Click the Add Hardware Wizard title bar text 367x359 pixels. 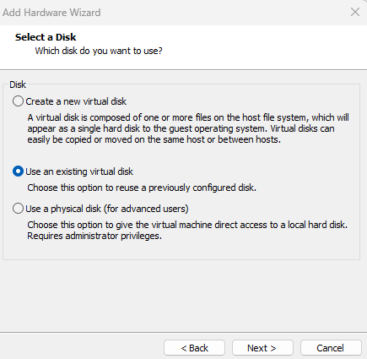51,13
